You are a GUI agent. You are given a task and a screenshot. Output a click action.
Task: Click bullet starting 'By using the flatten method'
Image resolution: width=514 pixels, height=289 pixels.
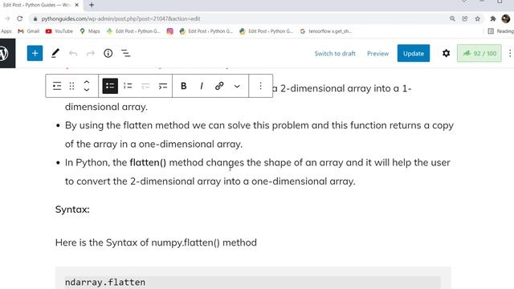(x=259, y=135)
